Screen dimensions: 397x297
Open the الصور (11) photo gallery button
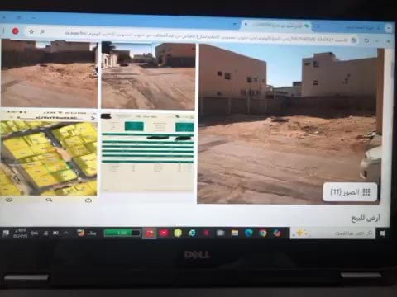click(350, 192)
